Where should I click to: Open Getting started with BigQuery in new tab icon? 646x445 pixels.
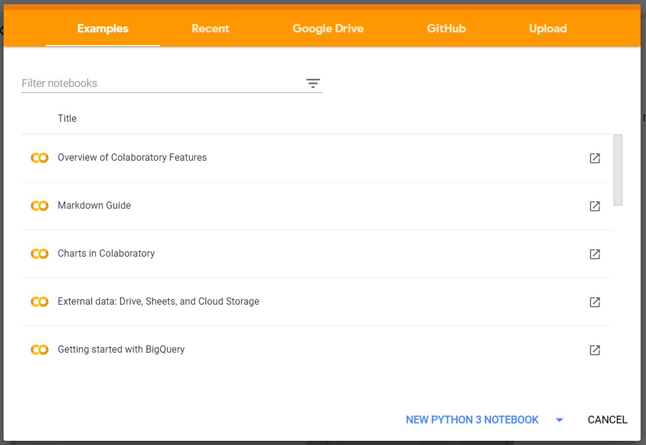(594, 350)
